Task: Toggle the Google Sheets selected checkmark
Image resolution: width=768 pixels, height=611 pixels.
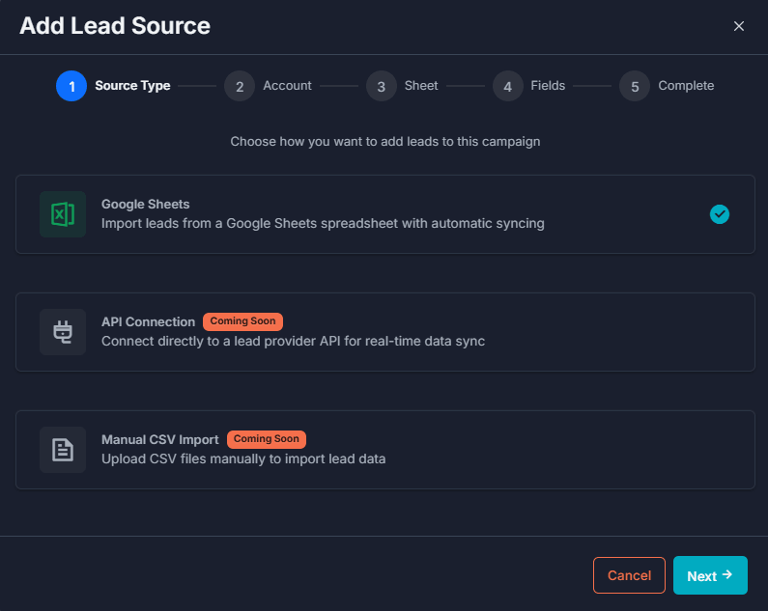Action: 719,214
